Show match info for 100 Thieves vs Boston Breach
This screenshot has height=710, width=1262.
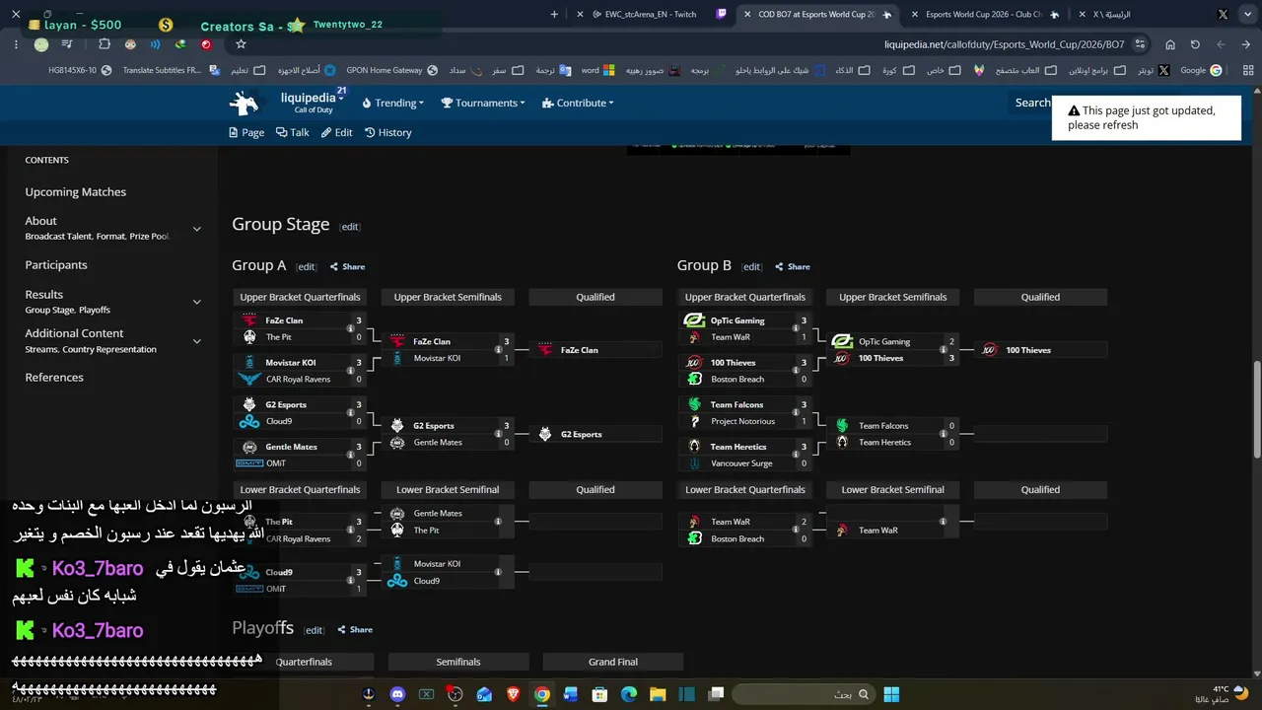point(796,371)
